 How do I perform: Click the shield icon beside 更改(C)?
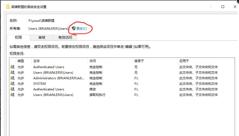pyautogui.click(x=73, y=28)
